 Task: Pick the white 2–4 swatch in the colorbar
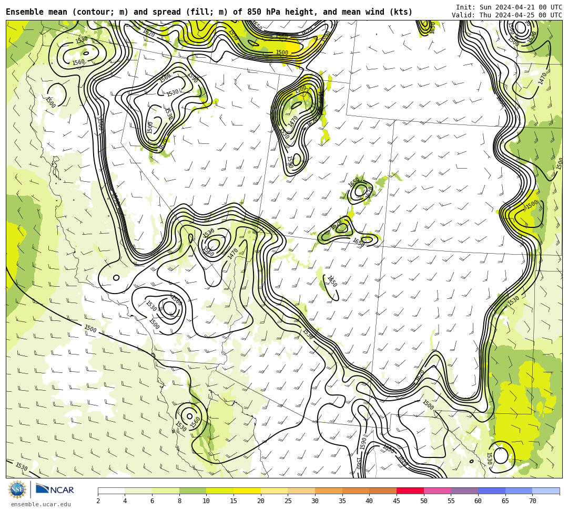[x=111, y=491]
